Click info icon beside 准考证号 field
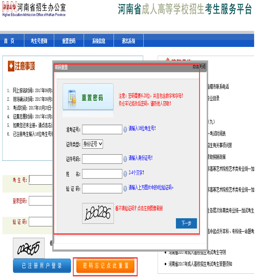Viewport: 255px width, 279px height. [x=125, y=130]
